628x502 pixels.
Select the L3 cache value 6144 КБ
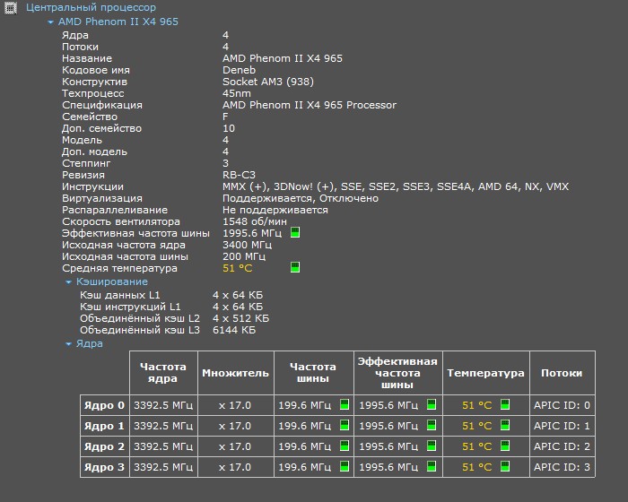[234, 330]
